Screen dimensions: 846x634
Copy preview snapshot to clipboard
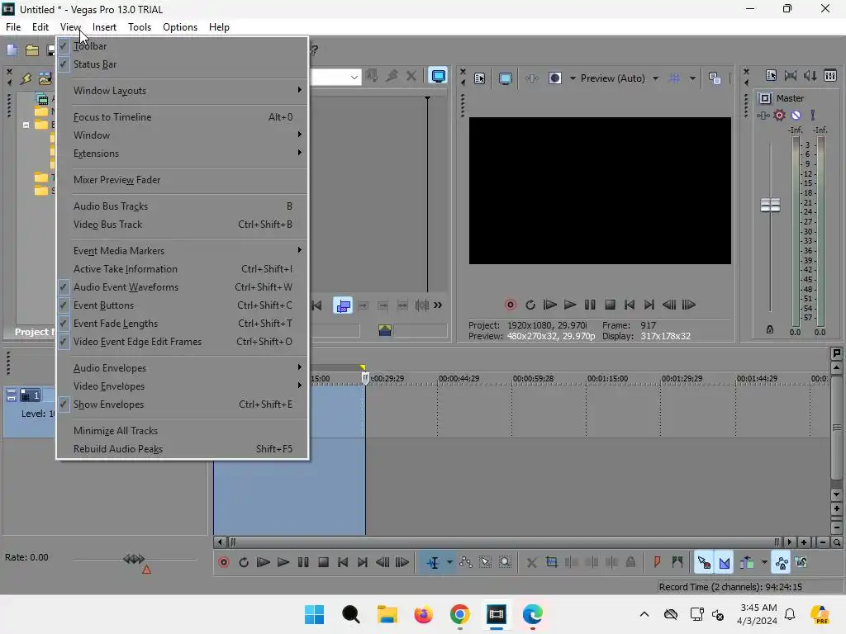(x=715, y=78)
